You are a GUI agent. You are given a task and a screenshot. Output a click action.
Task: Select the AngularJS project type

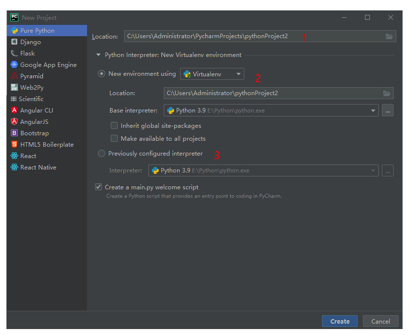coord(14,121)
